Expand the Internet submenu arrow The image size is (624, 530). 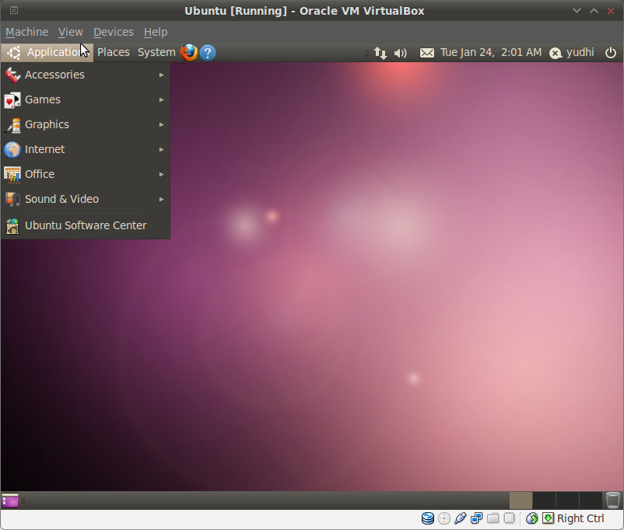161,149
